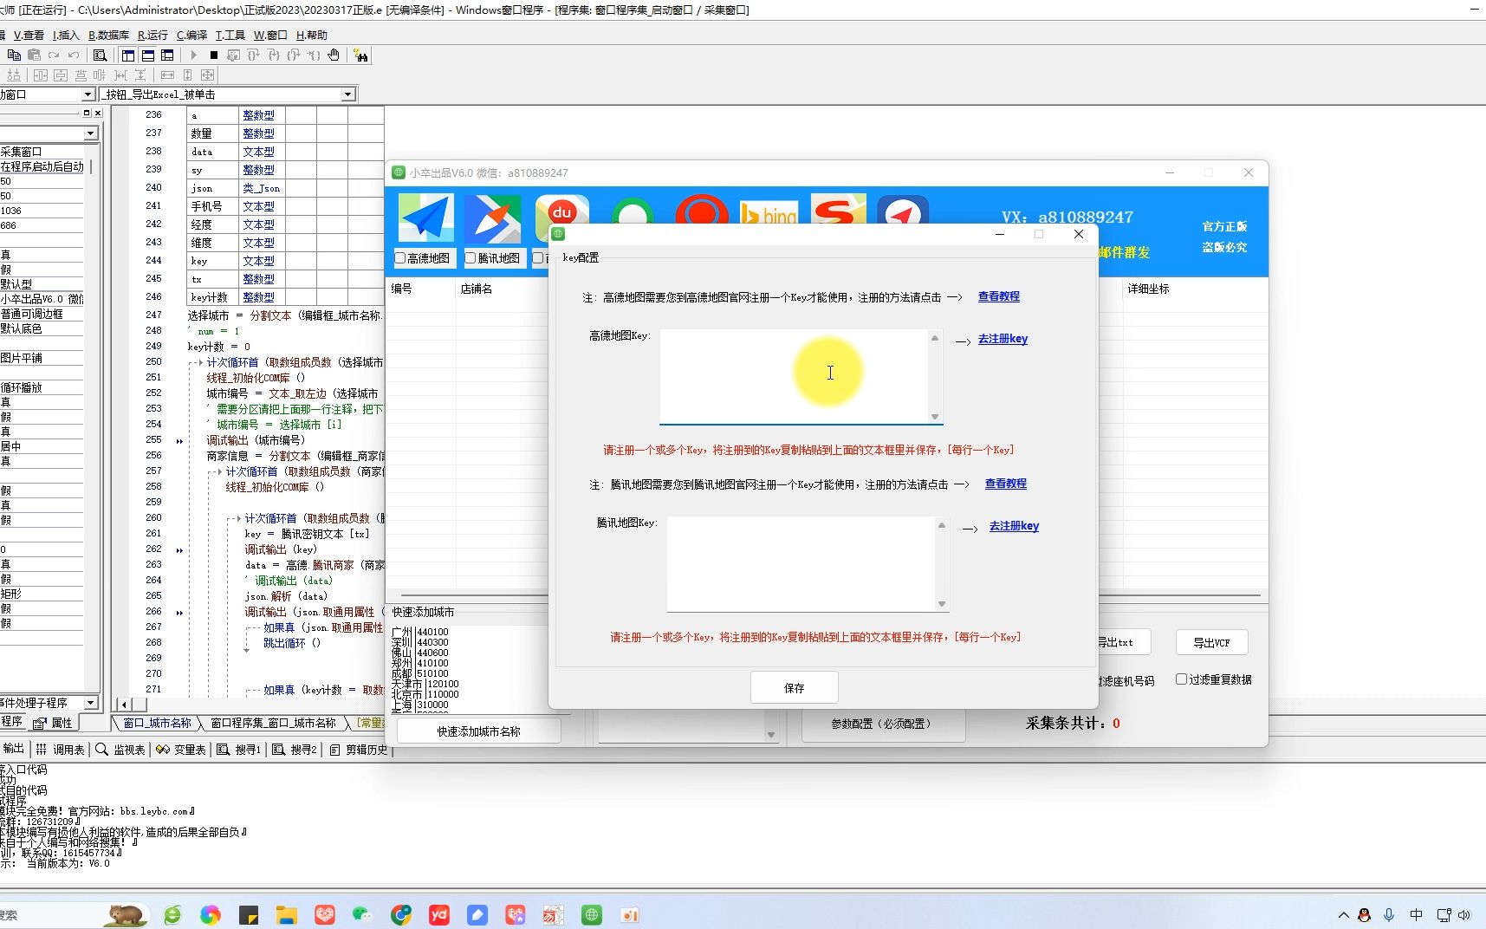Toggle the second window layout toolbar icon
The image size is (1486, 929).
(148, 55)
